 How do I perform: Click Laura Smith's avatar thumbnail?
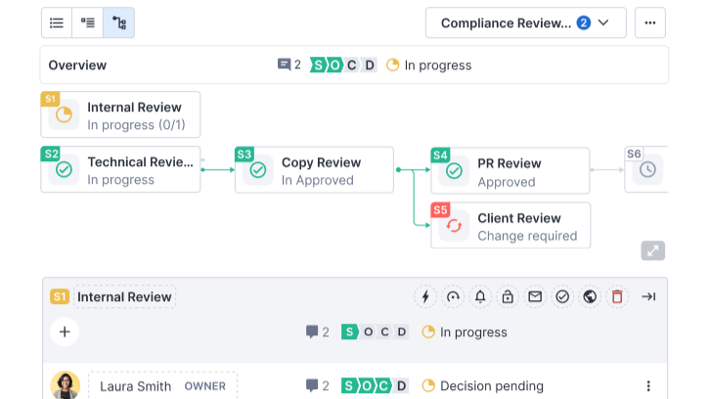click(x=66, y=385)
